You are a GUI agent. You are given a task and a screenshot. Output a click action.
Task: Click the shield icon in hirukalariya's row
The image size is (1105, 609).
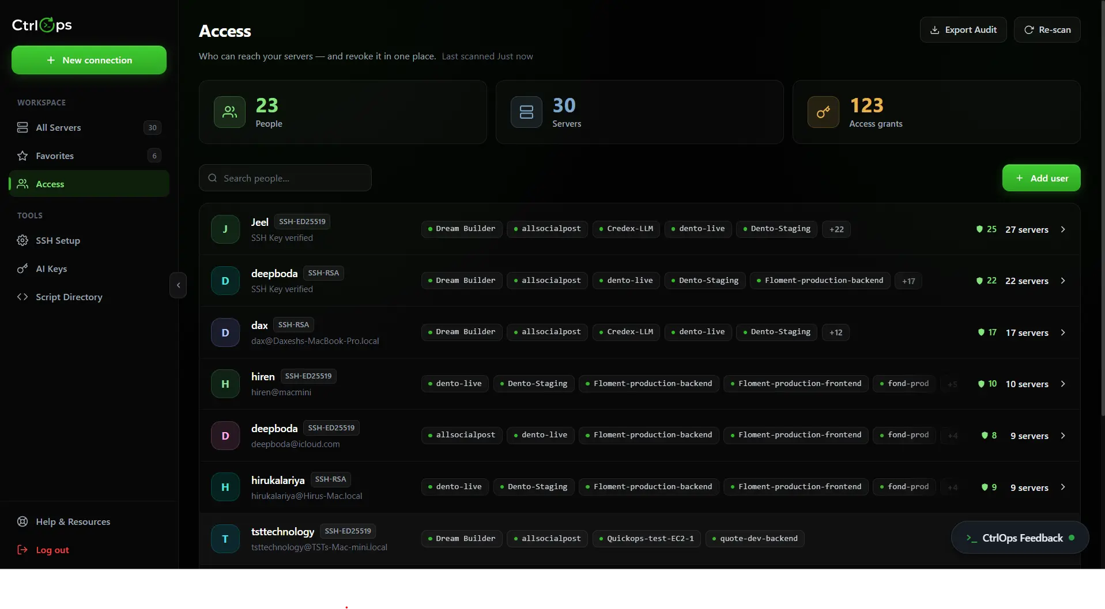tap(985, 487)
